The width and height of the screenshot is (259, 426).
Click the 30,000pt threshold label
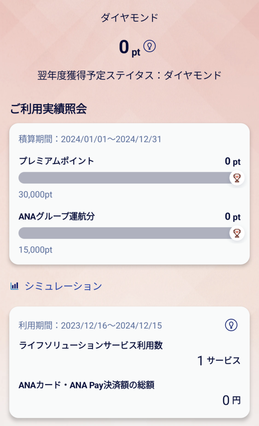[36, 195]
